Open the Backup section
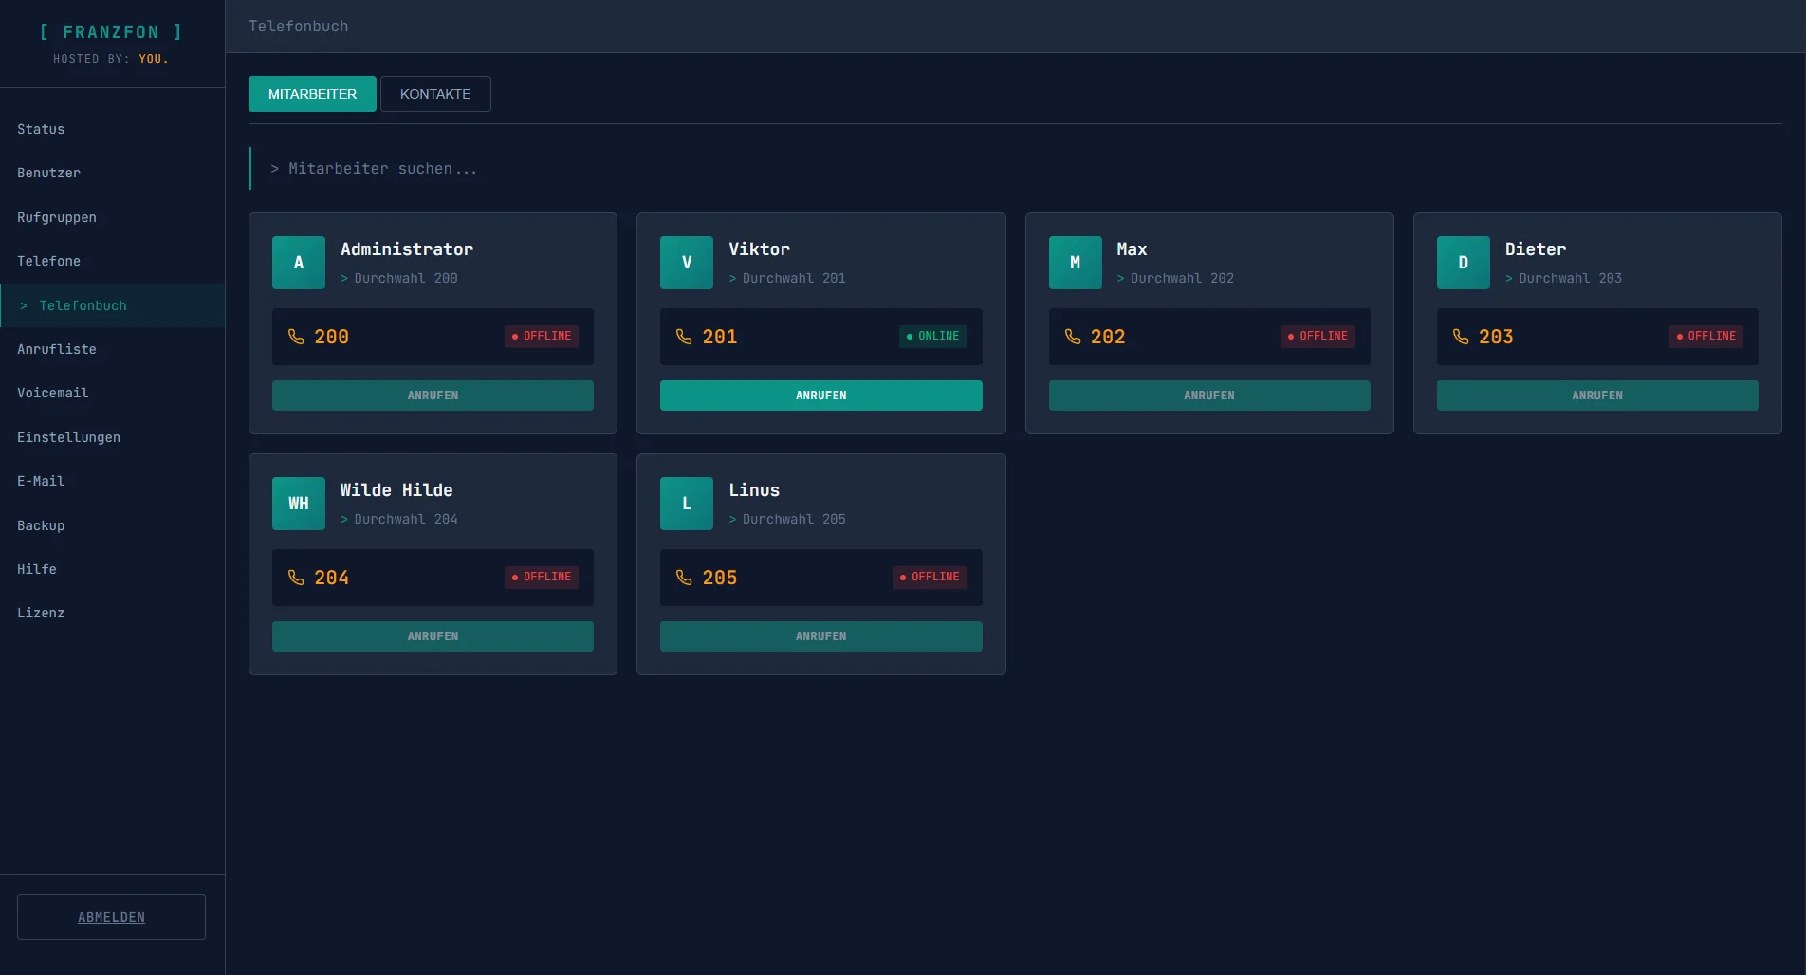This screenshot has width=1806, height=975. pyautogui.click(x=41, y=525)
